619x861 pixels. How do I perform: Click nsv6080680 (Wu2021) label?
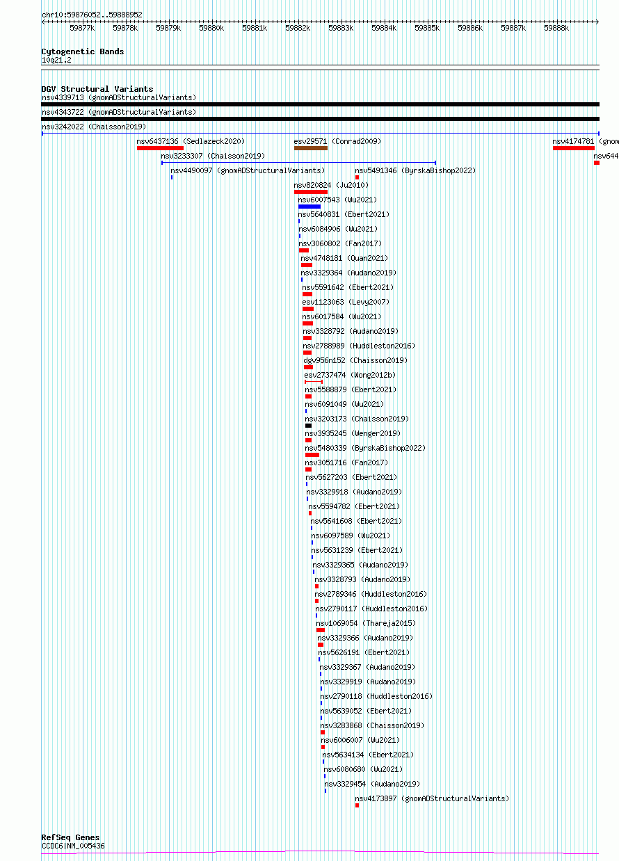pyautogui.click(x=363, y=769)
